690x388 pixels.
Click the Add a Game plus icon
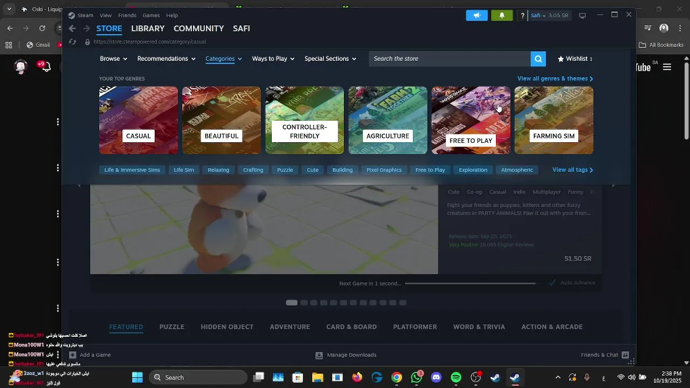point(72,355)
